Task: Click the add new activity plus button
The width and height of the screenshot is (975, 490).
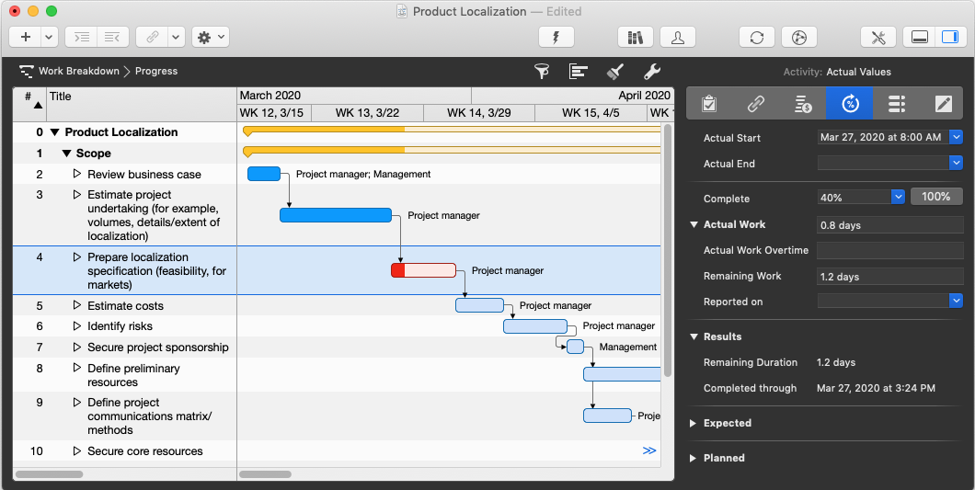Action: coord(25,37)
